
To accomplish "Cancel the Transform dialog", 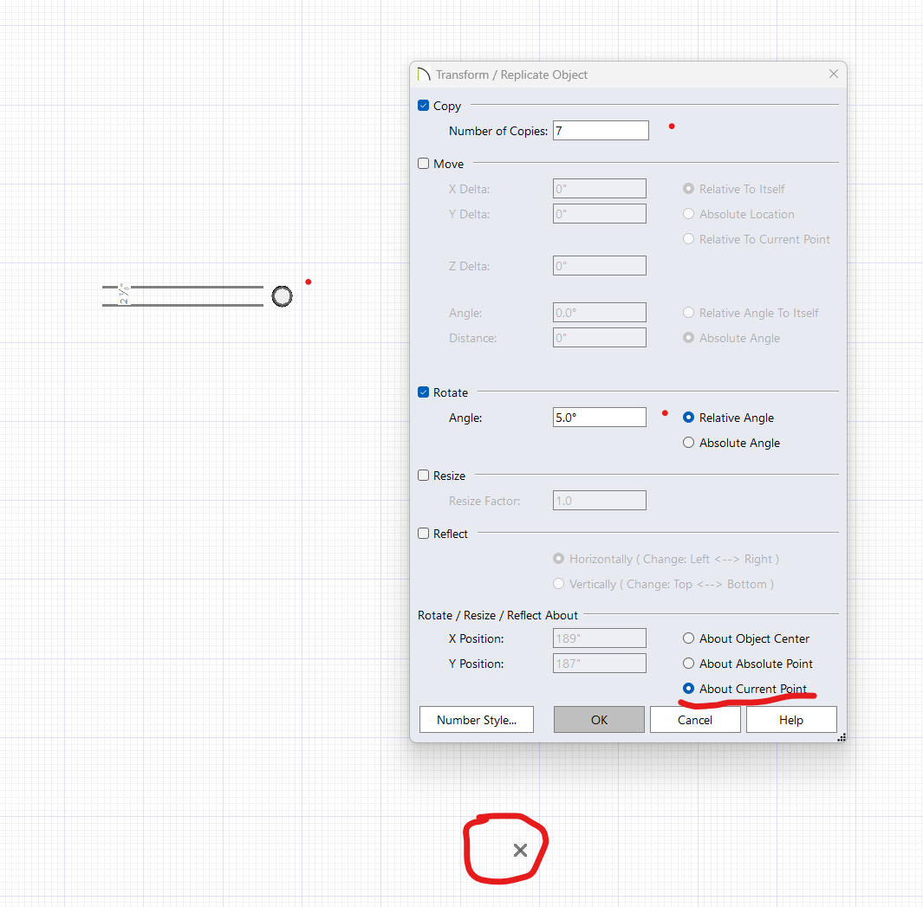I will (x=695, y=720).
